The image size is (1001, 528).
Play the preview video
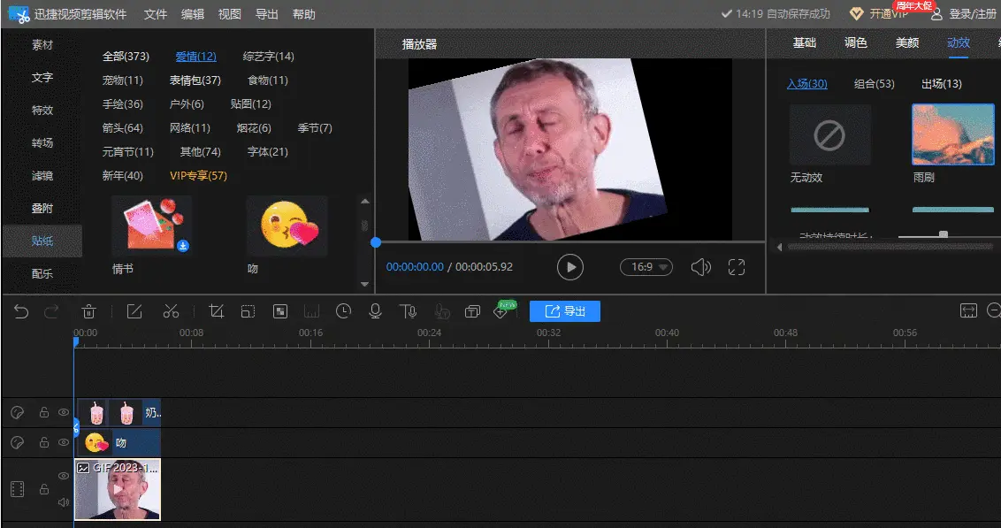coord(570,267)
